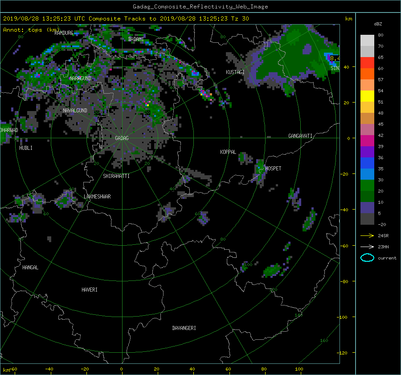Select the KUSTAGI town label
Screen dimensions: 401x375
235,72
